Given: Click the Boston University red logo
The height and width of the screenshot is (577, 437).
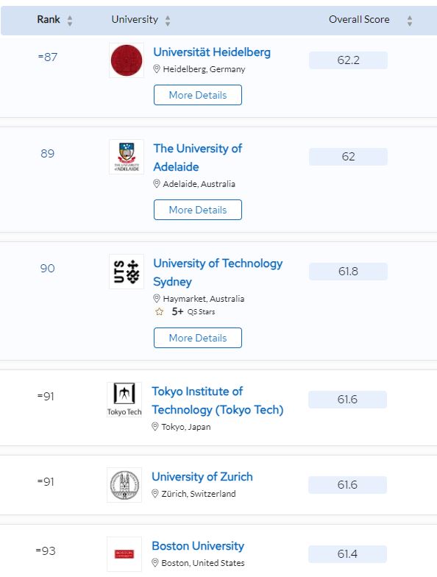Looking at the screenshot, I should tap(124, 554).
